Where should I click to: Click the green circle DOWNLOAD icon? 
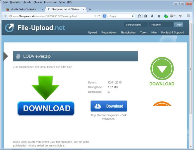tap(162, 71)
